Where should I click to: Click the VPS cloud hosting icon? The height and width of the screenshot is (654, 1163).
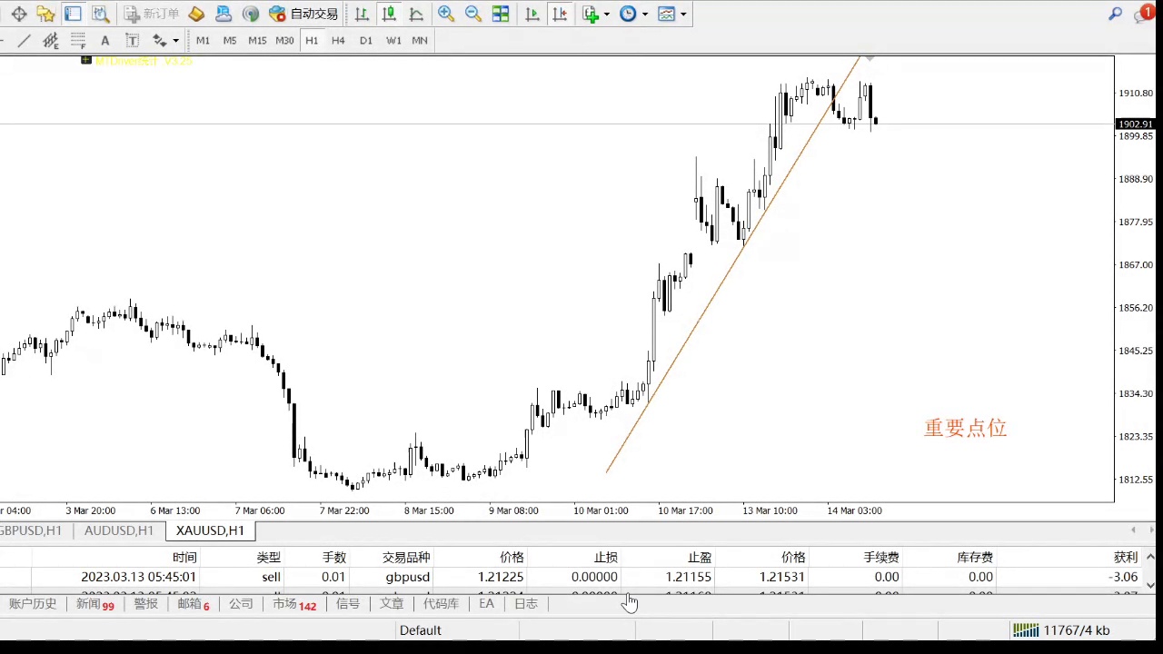pos(224,14)
